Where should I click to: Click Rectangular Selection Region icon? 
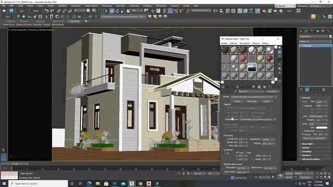coord(100,11)
